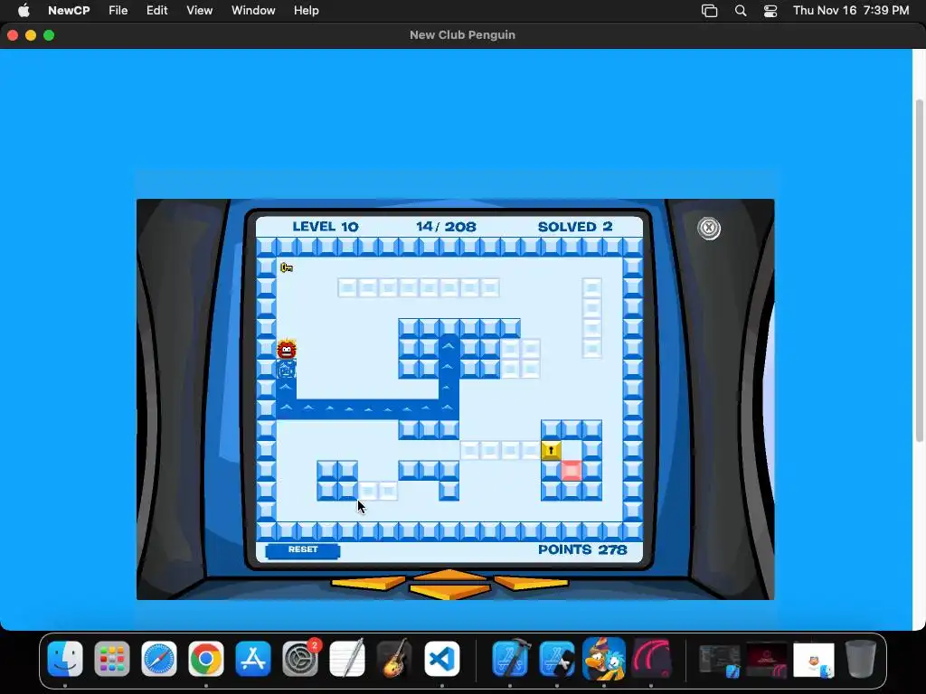This screenshot has height=694, width=926.
Task: Open the Club Penguin app in the dock
Action: pos(604,659)
